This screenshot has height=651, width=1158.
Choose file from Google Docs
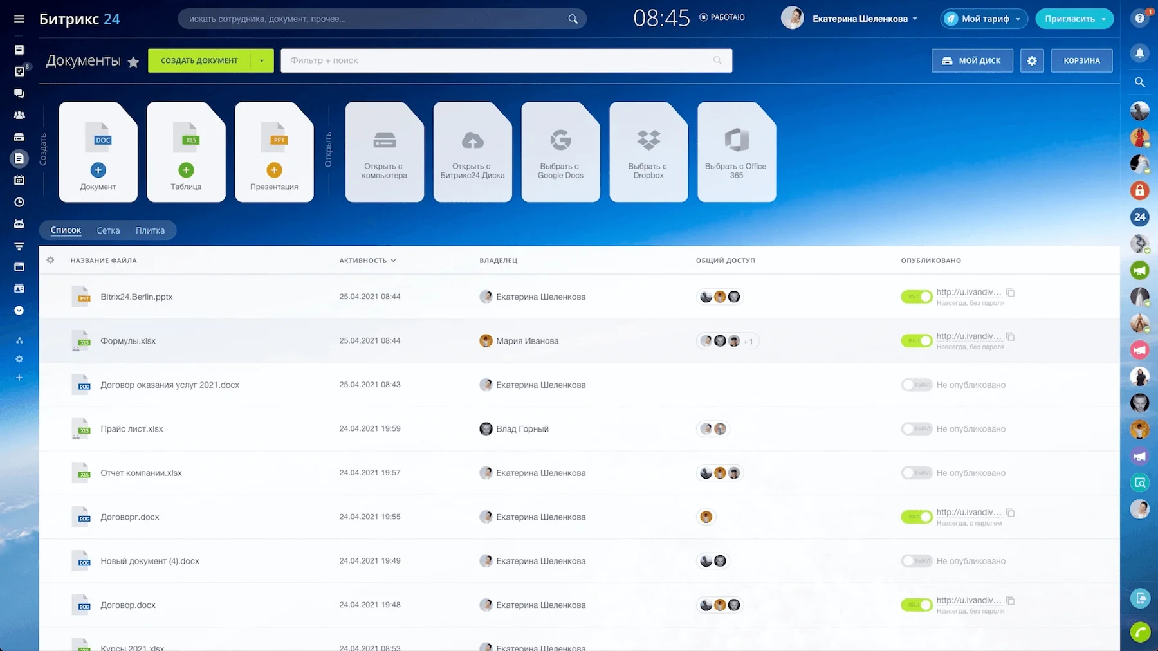point(560,152)
